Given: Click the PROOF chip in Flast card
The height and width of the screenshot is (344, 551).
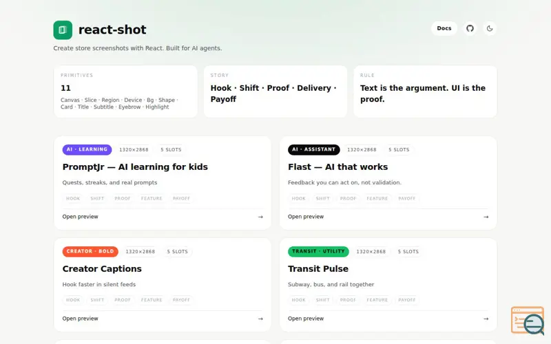Looking at the screenshot, I should 348,198.
